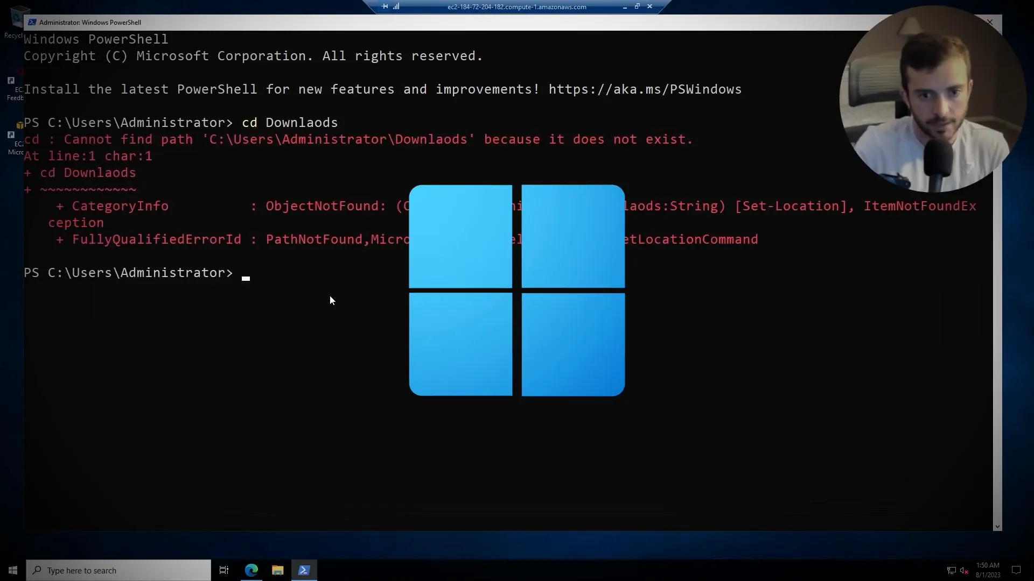Toggle the muted volume tray icon
Screen dimensions: 1034x581
click(964, 570)
